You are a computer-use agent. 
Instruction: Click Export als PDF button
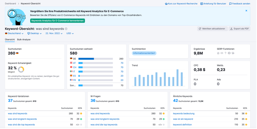tap(240, 29)
